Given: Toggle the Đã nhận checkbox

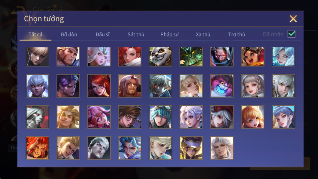Looking at the screenshot, I should point(291,34).
